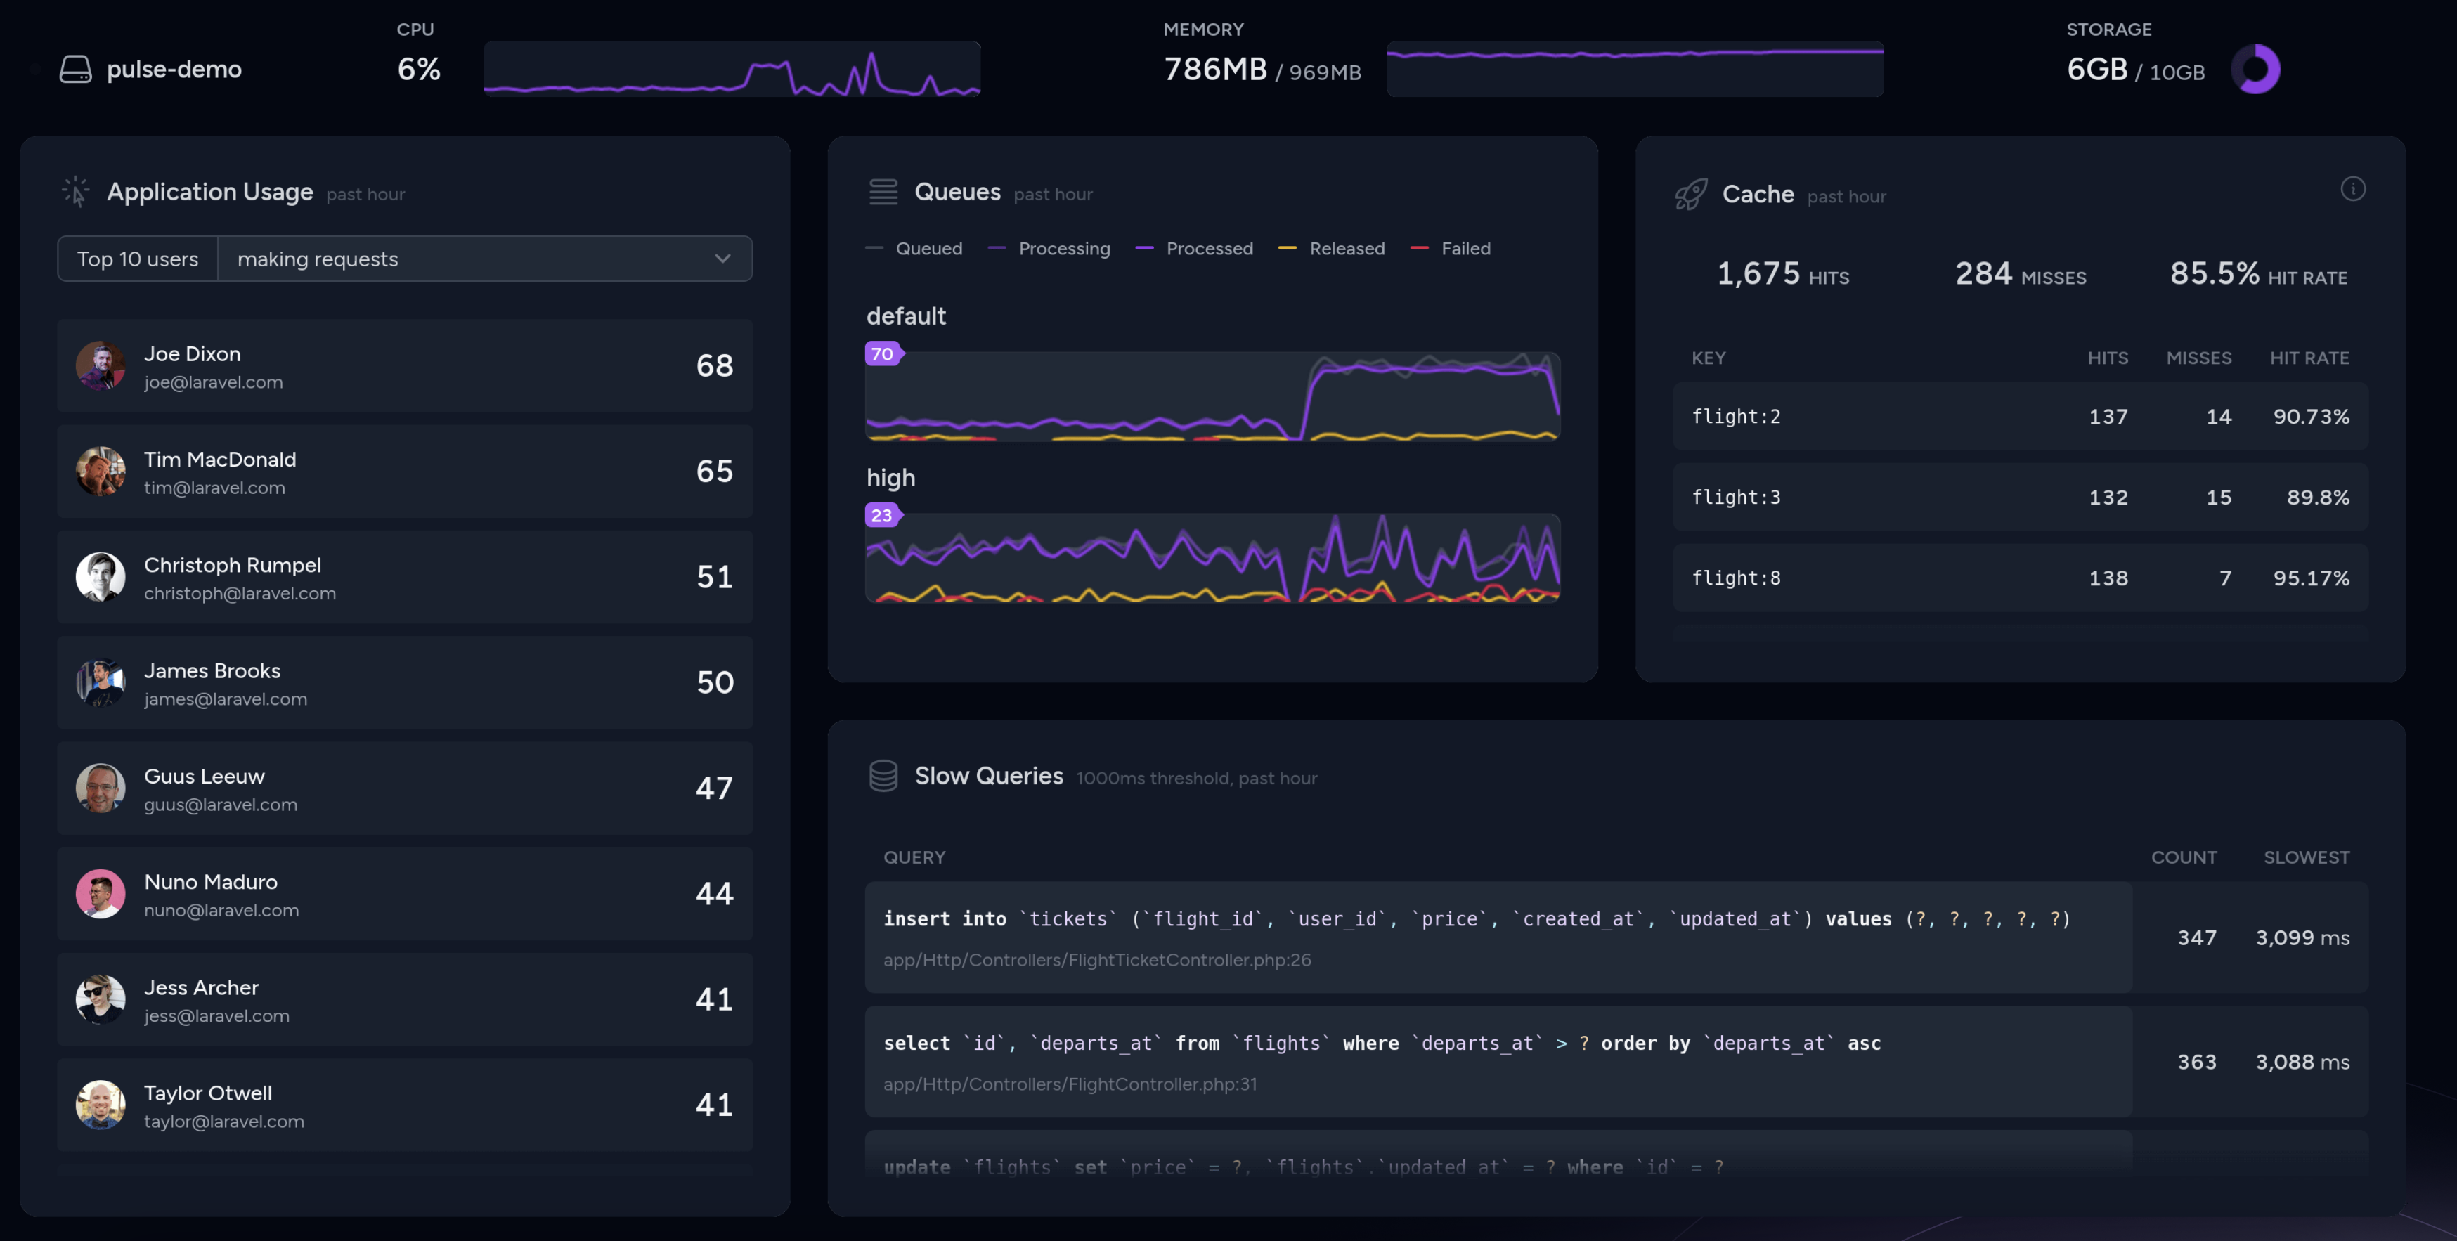The height and width of the screenshot is (1241, 2457).
Task: Click the default queue chart
Action: tap(1212, 396)
